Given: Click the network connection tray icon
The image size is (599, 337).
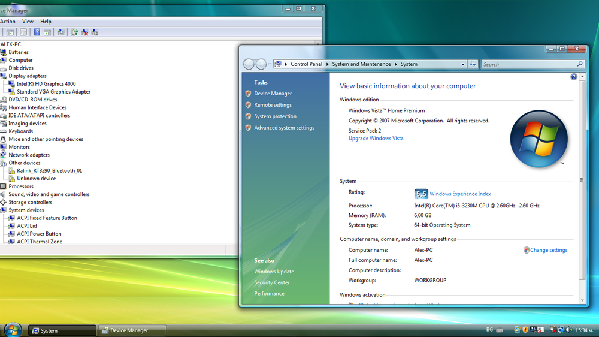Looking at the screenshot, I should 561,330.
